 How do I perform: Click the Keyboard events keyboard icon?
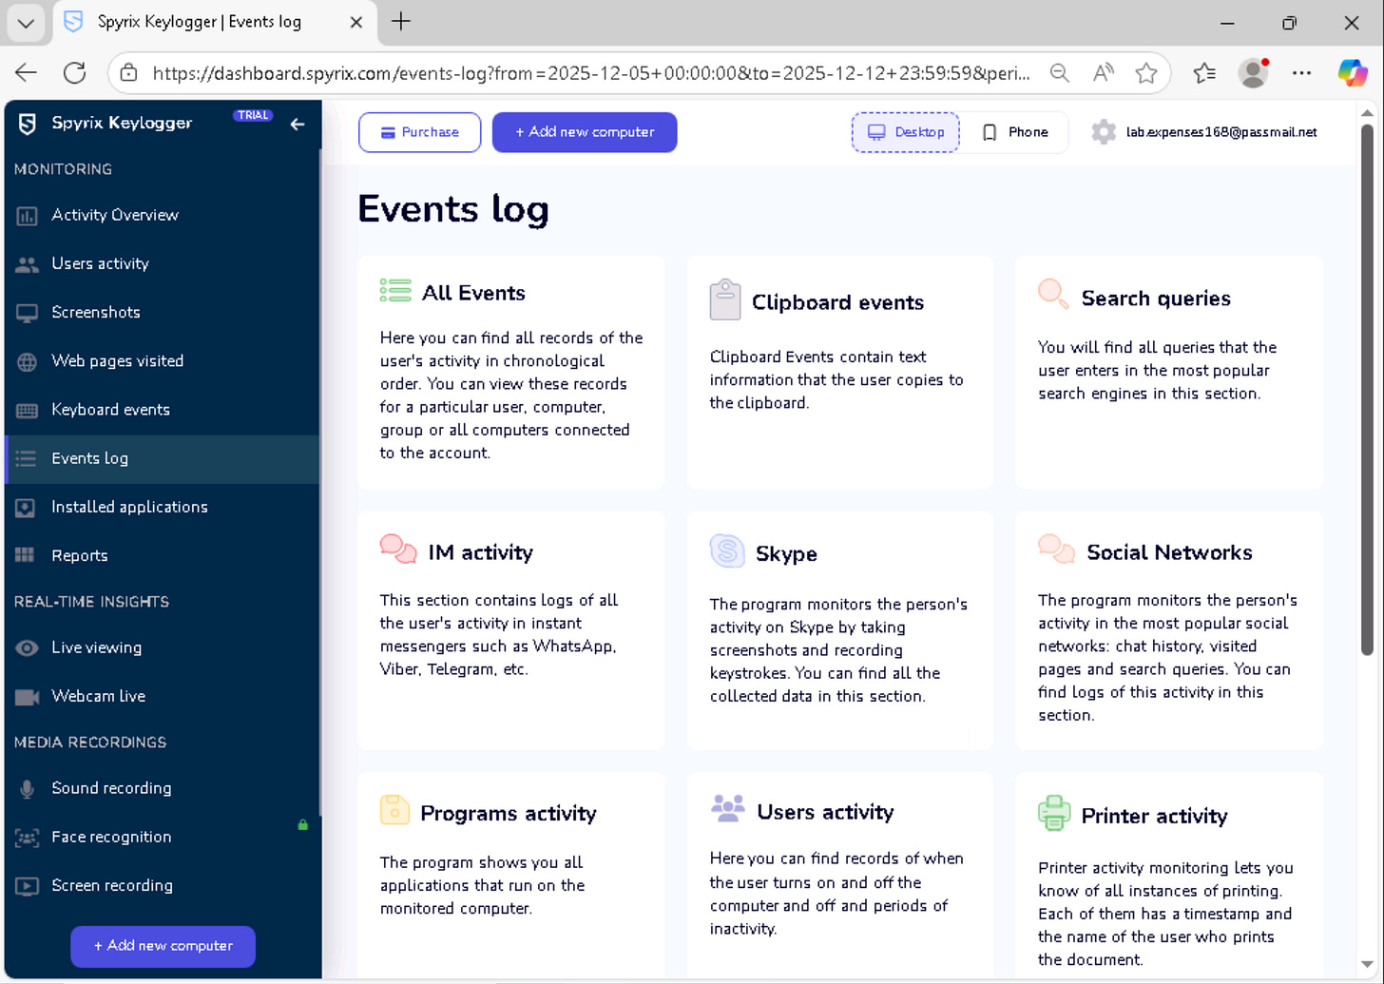tap(27, 410)
